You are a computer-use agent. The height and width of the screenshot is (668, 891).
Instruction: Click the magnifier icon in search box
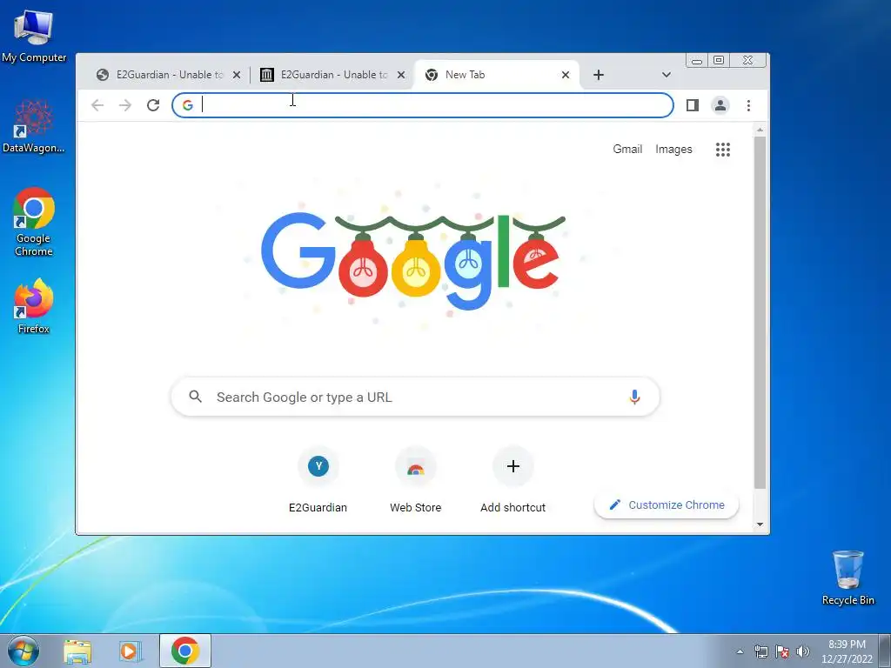pyautogui.click(x=195, y=397)
